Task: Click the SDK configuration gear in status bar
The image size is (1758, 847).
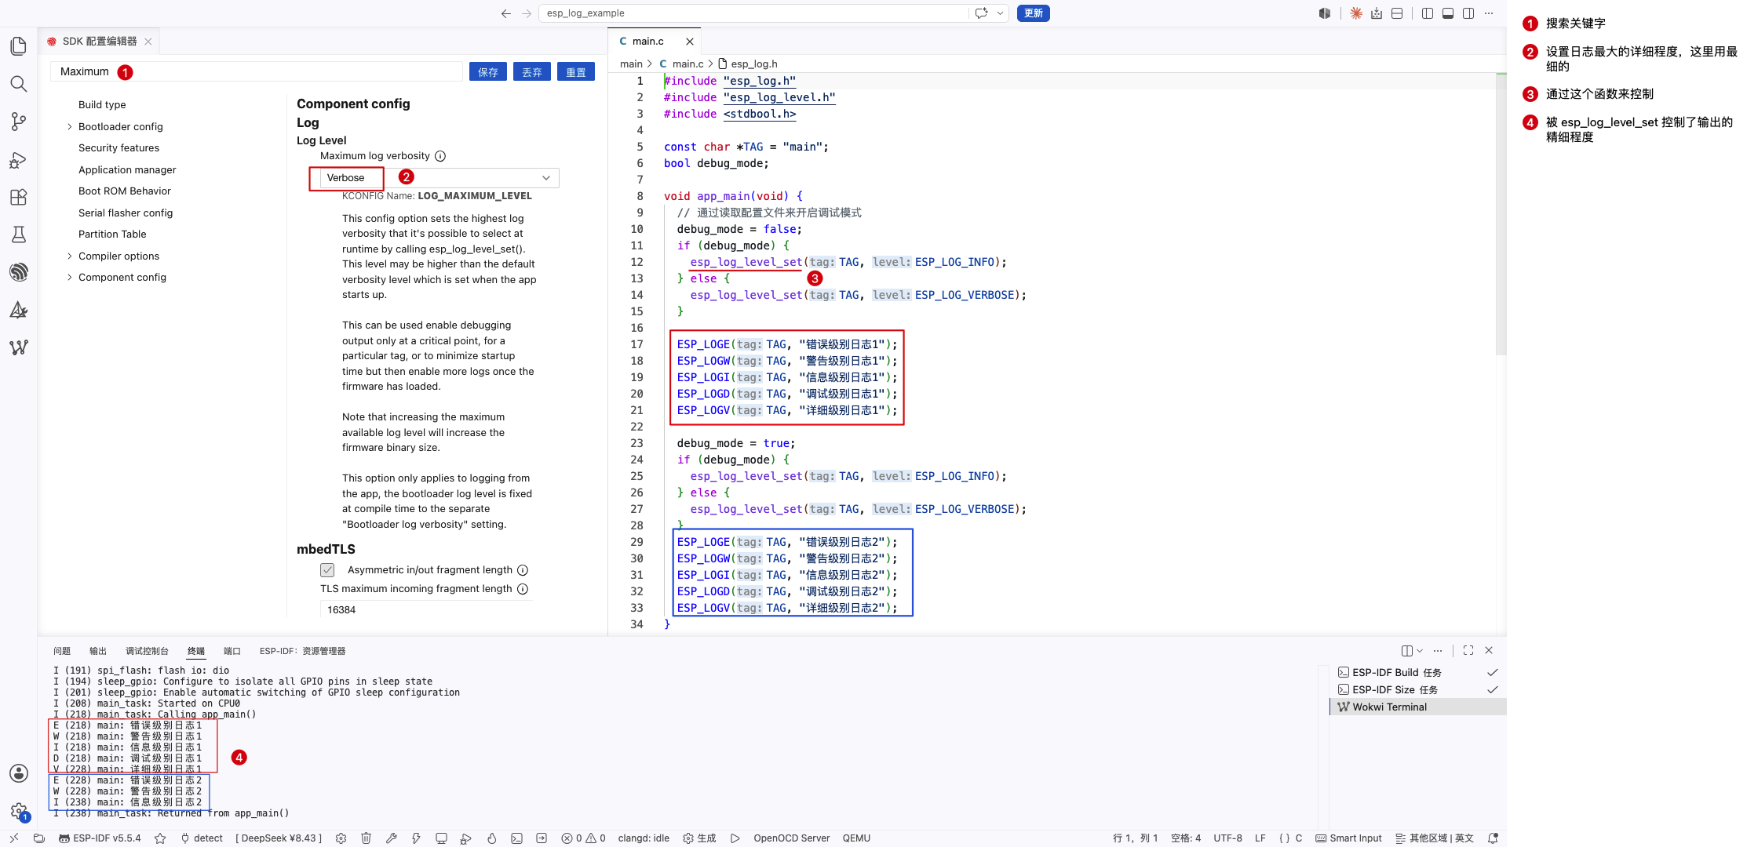Action: (x=341, y=838)
